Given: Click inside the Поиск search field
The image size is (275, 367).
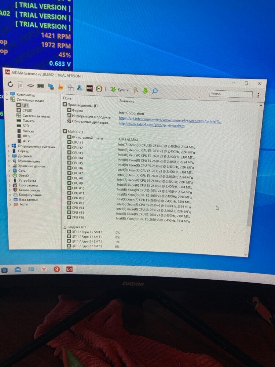Looking at the screenshot, I should 231,94.
